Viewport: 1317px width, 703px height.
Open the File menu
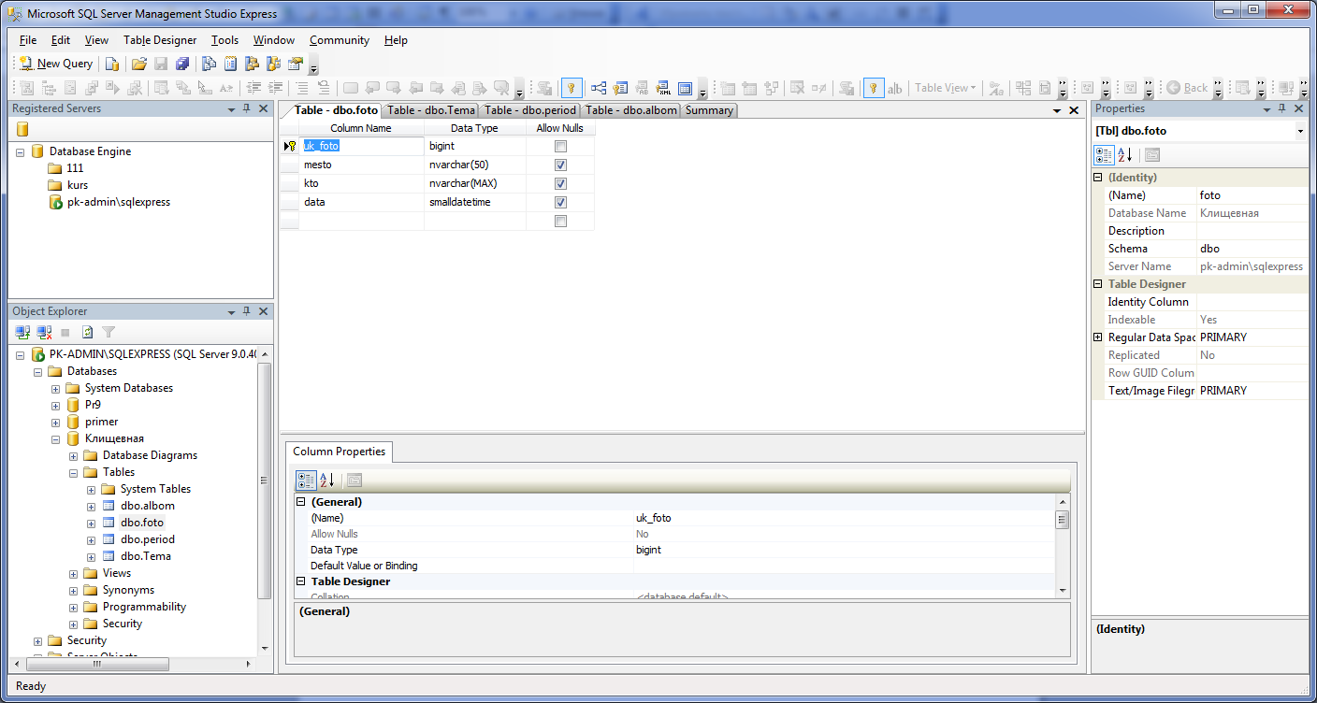click(28, 40)
